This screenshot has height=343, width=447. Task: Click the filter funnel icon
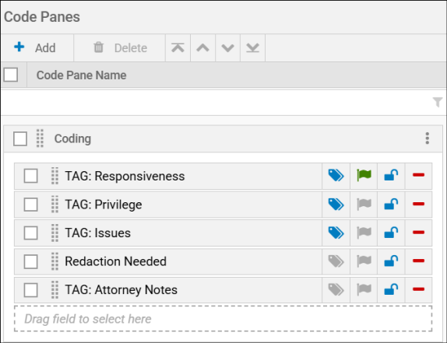point(438,102)
